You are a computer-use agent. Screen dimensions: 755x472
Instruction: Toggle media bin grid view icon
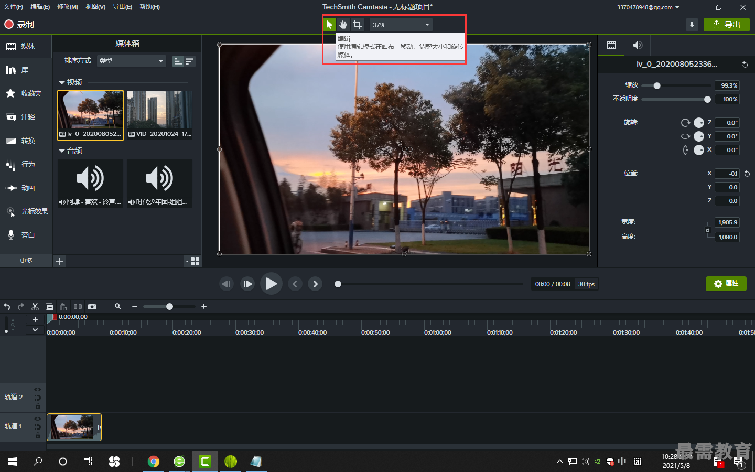pos(195,261)
